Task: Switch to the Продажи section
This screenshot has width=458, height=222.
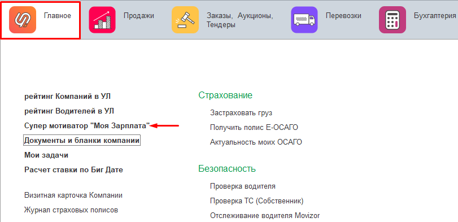Action: click(139, 15)
